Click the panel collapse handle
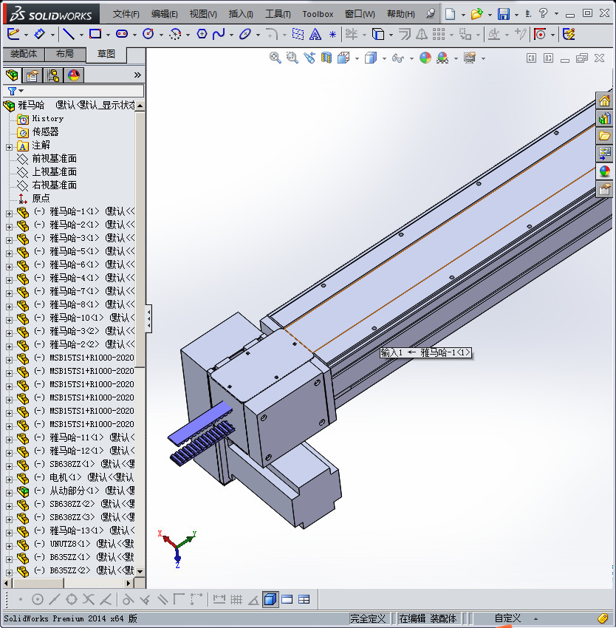Viewport: 616px width, 628px height. [148, 319]
